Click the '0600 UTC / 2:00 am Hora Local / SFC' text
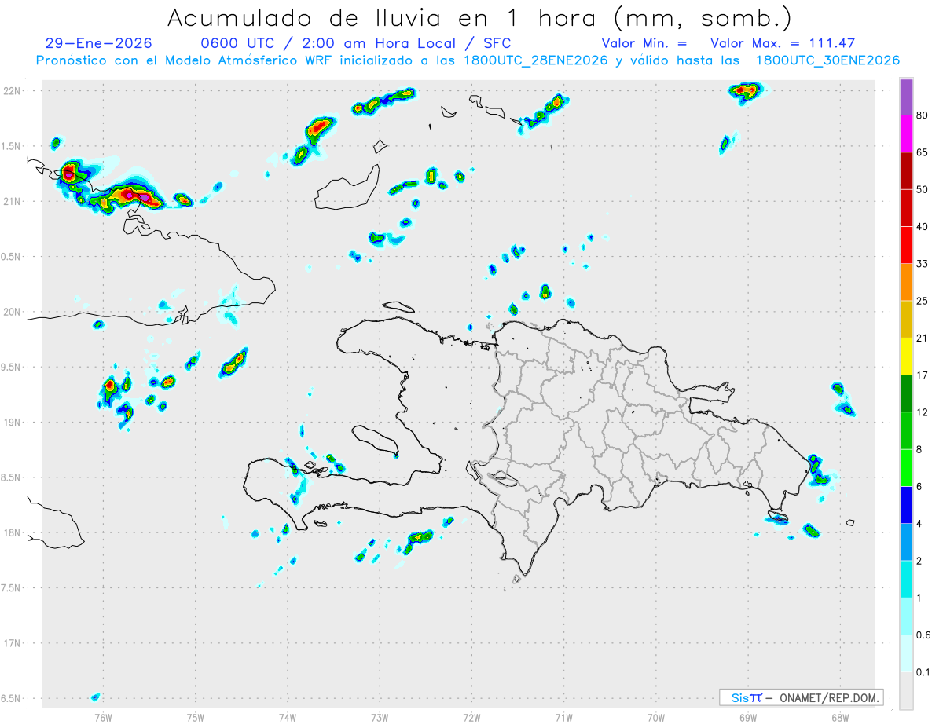Viewport: 943px width, 728px height. (x=356, y=43)
